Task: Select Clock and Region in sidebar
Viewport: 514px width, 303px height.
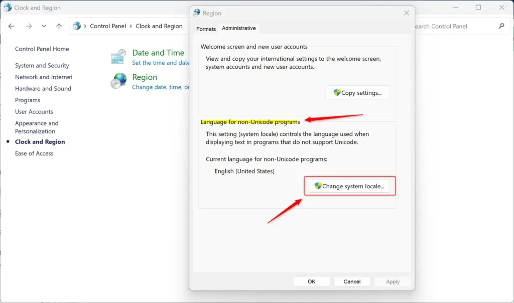Action: [x=40, y=141]
